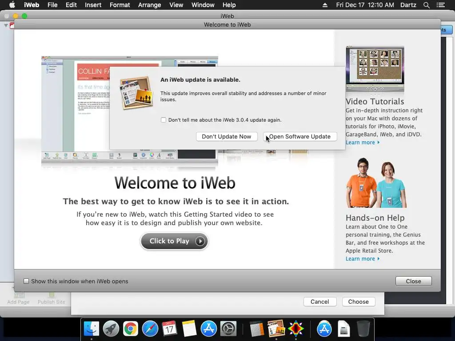455x341 pixels.
Task: Click Cancel in the template chooser
Action: 320,301
